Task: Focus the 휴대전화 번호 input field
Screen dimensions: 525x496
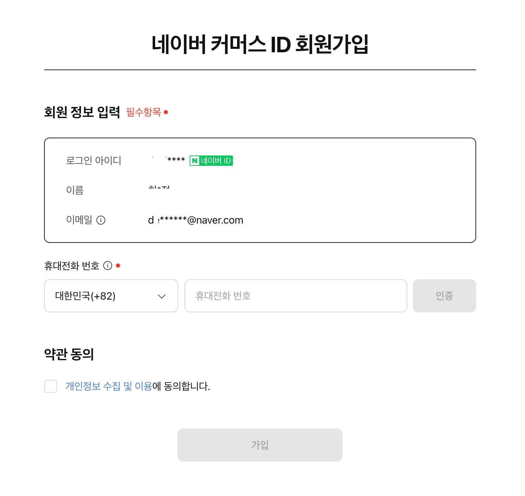Action: tap(296, 296)
